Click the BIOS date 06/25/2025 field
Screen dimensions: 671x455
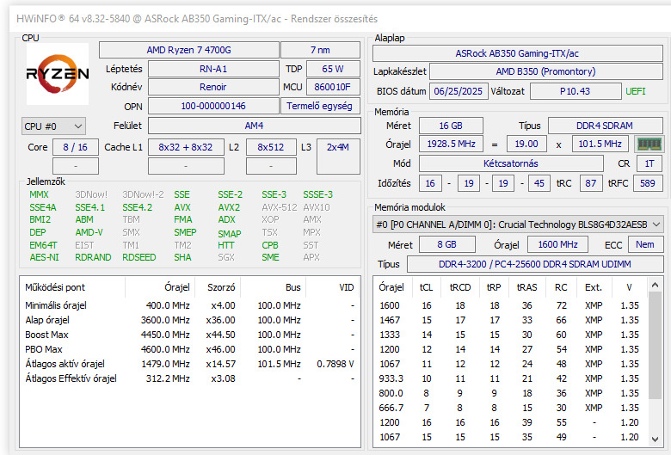tap(458, 91)
